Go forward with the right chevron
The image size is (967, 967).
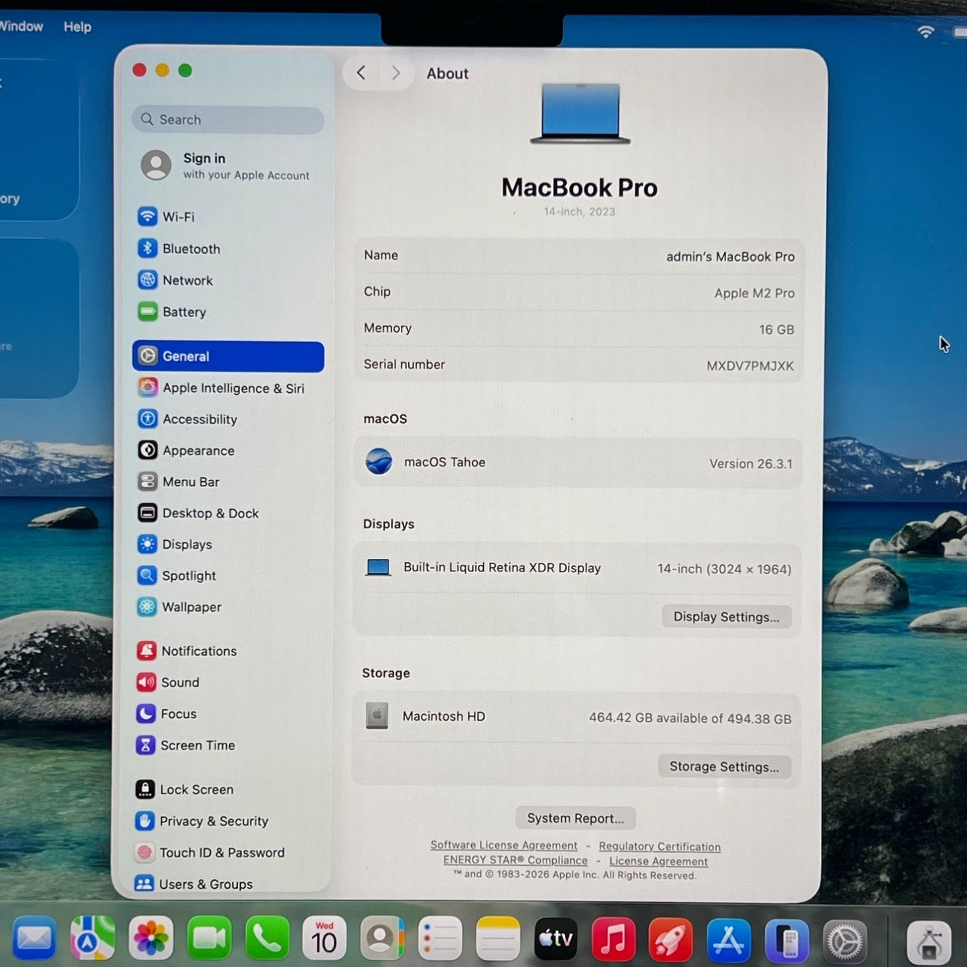tap(395, 73)
